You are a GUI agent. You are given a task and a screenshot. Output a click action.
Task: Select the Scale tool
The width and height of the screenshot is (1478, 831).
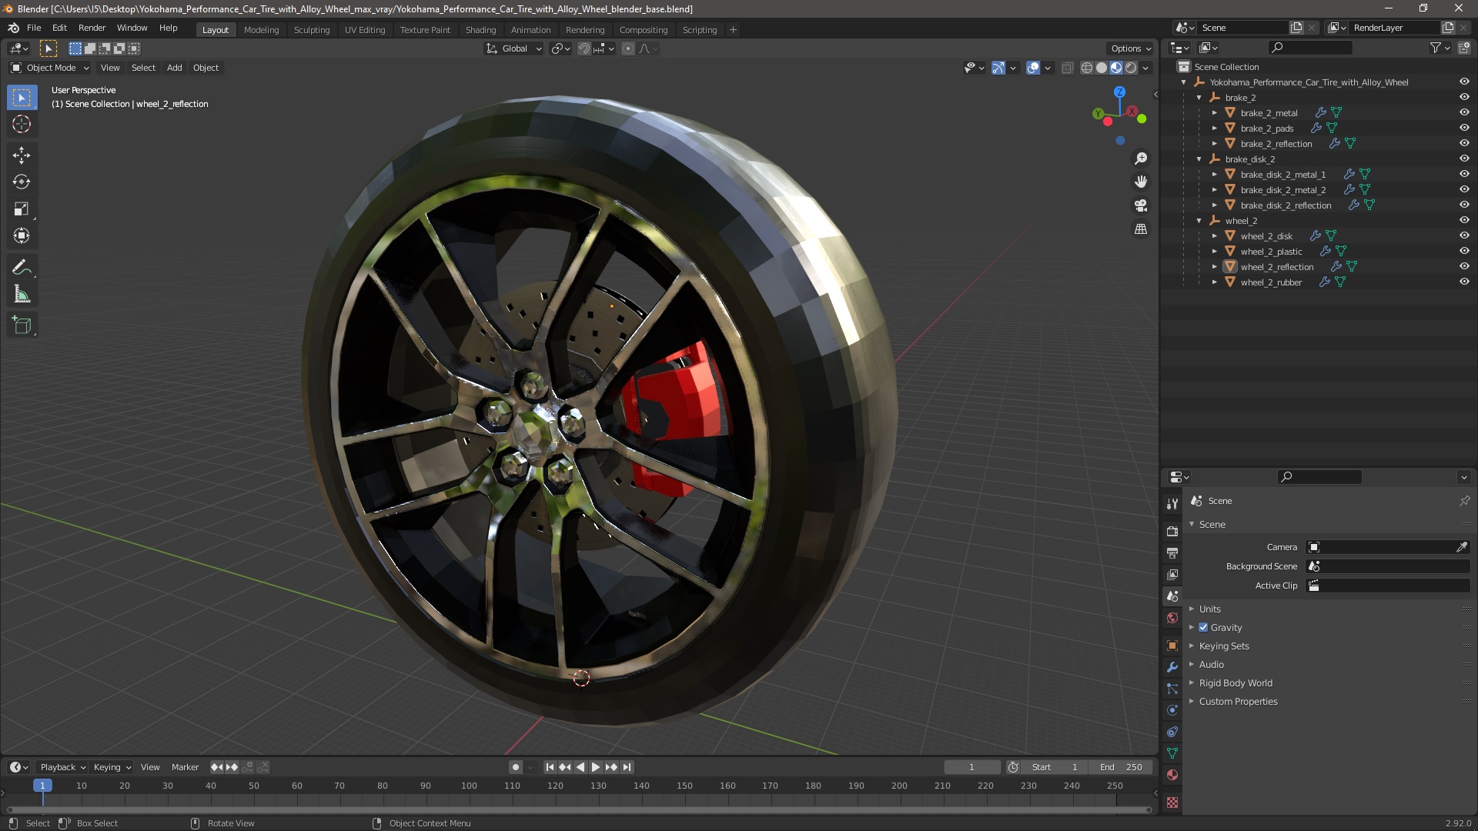tap(22, 209)
